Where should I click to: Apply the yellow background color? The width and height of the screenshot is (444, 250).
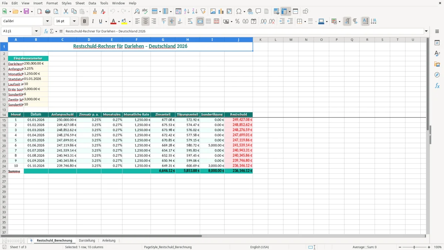[x=124, y=21]
